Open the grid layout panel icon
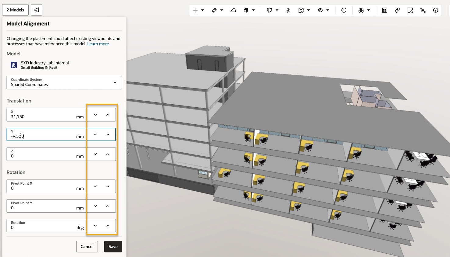This screenshot has height=257, width=450. coord(385,10)
